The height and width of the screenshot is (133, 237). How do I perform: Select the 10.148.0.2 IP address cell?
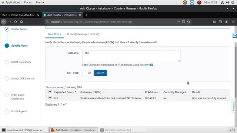click(x=150, y=98)
